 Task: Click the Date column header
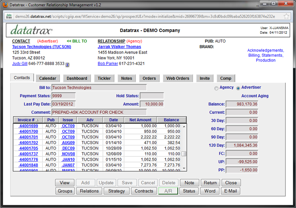coord(113,120)
